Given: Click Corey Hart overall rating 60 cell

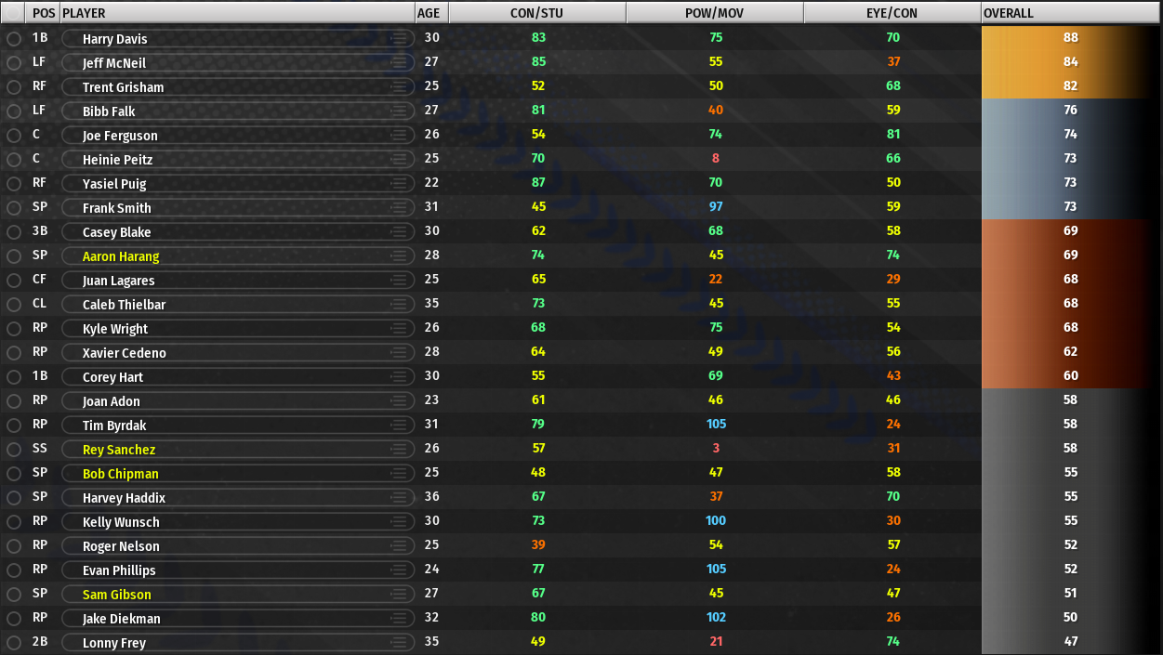Looking at the screenshot, I should (1071, 376).
